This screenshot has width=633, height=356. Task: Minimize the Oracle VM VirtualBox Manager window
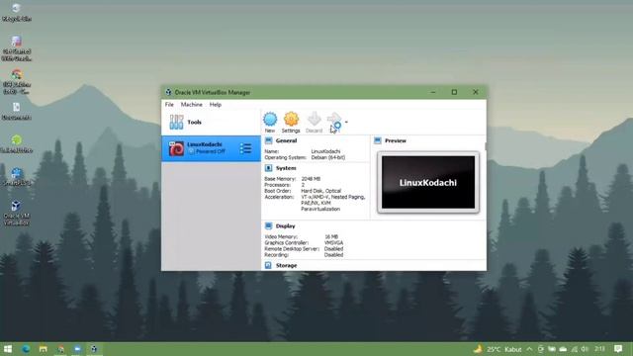coord(433,92)
